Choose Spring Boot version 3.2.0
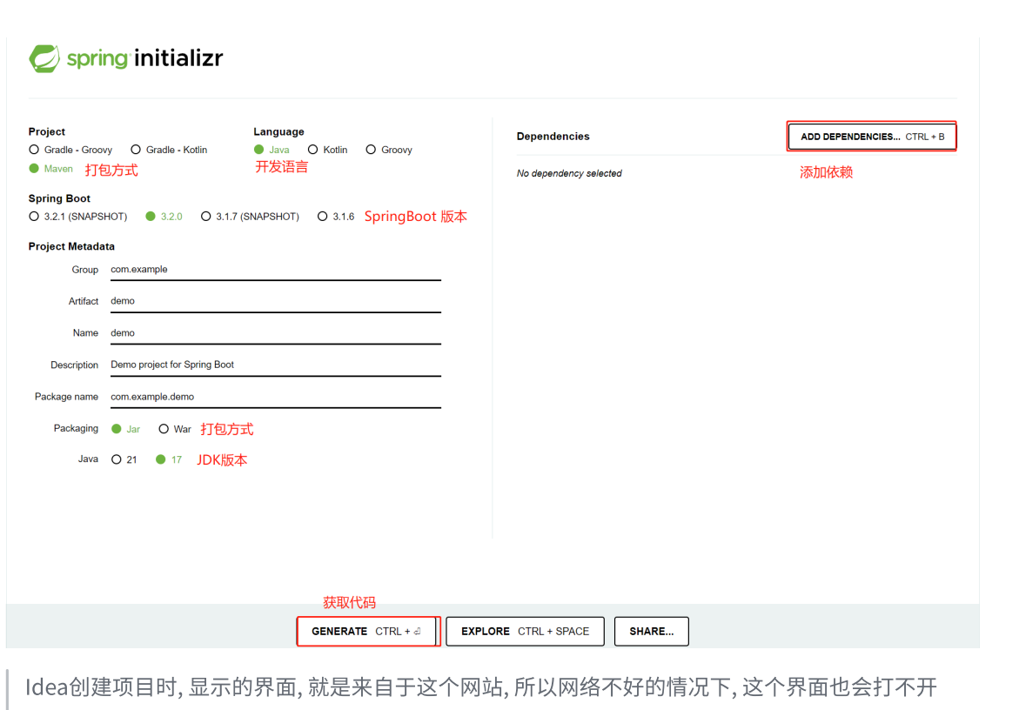Viewport: 1019px width, 710px height. [x=164, y=217]
